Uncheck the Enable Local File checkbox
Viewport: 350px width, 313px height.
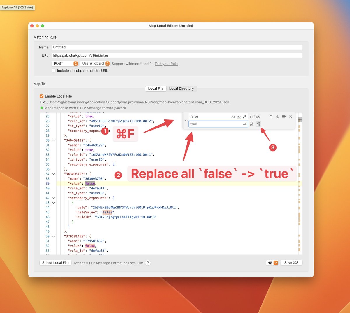tap(41, 96)
